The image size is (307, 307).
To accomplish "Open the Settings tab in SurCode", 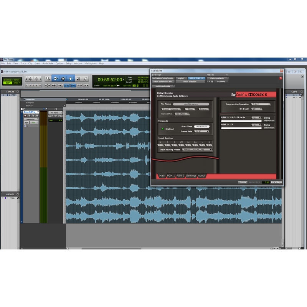I will coord(191,176).
